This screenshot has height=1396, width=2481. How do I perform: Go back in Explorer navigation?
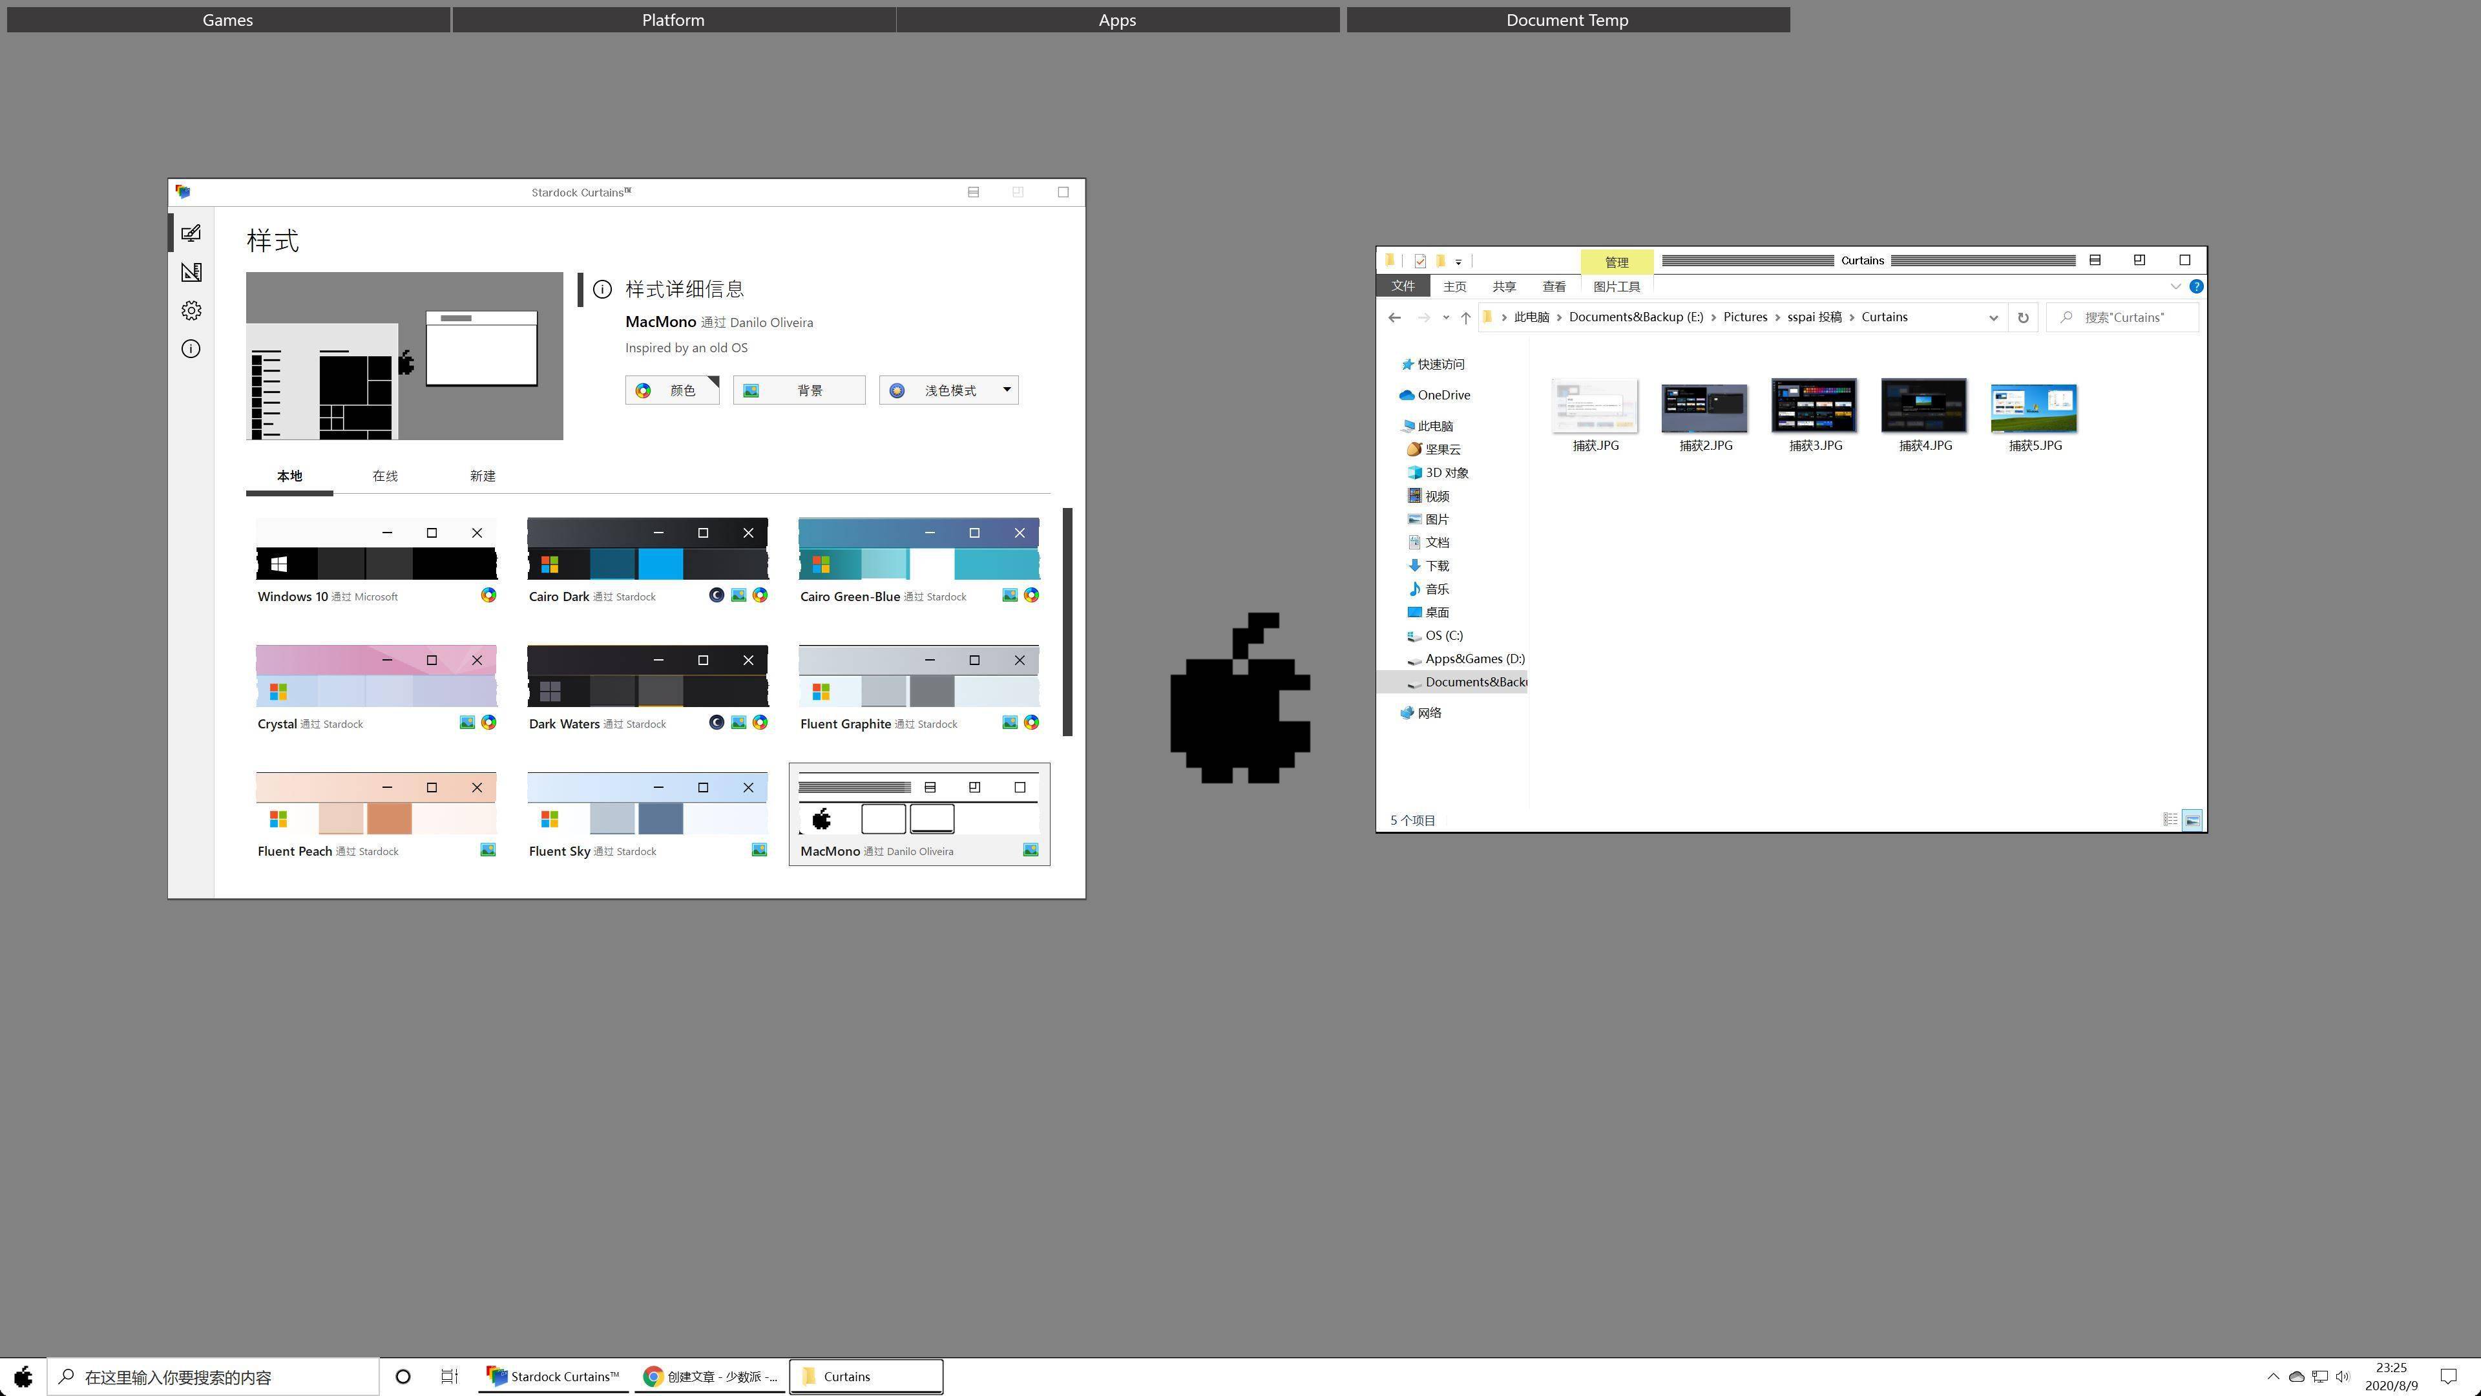pyautogui.click(x=1395, y=318)
